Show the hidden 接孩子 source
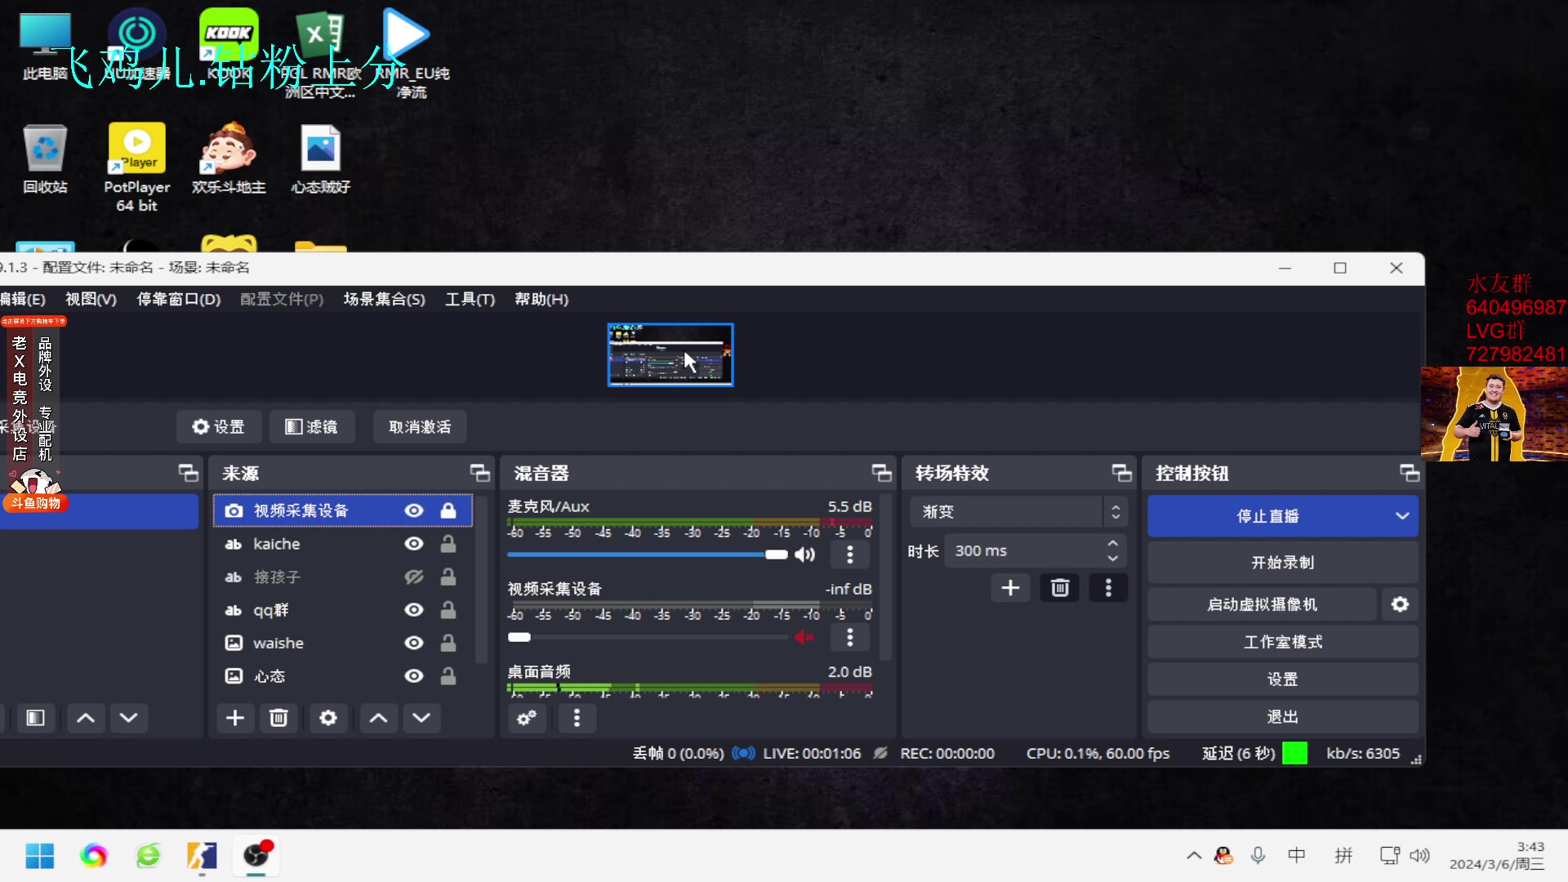 [414, 577]
